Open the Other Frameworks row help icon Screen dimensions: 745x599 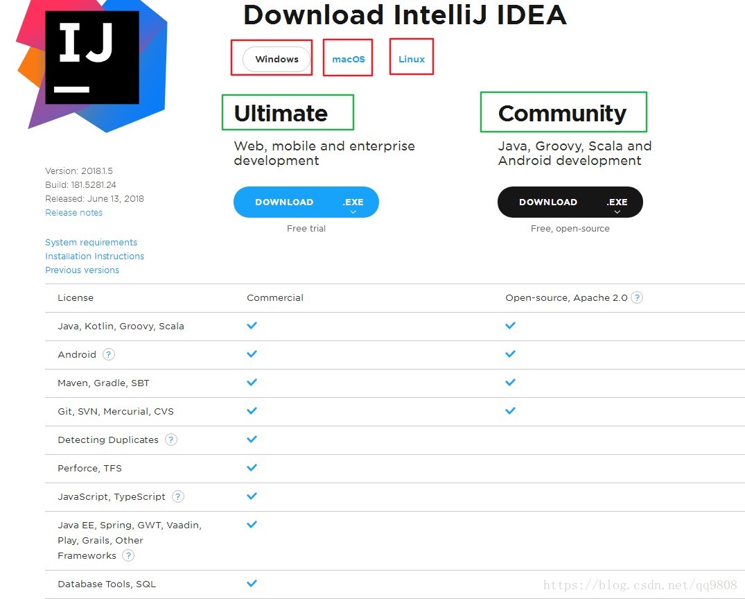128,555
